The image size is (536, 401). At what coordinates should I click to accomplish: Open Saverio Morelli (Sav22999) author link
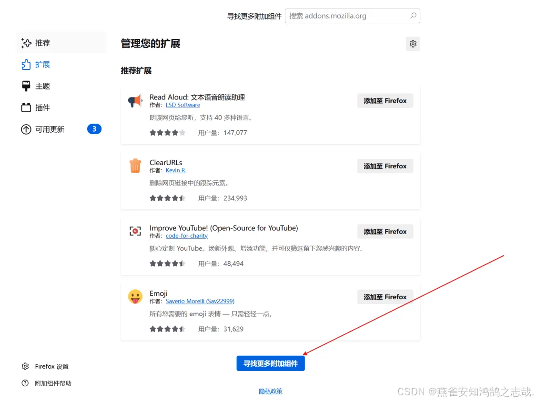(x=200, y=302)
